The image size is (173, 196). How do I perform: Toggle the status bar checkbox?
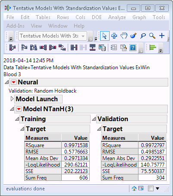click(x=151, y=189)
